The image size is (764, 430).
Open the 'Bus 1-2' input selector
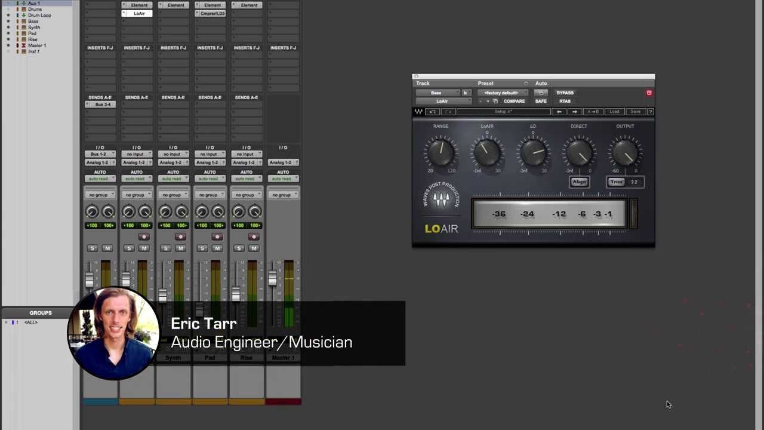tap(100, 154)
